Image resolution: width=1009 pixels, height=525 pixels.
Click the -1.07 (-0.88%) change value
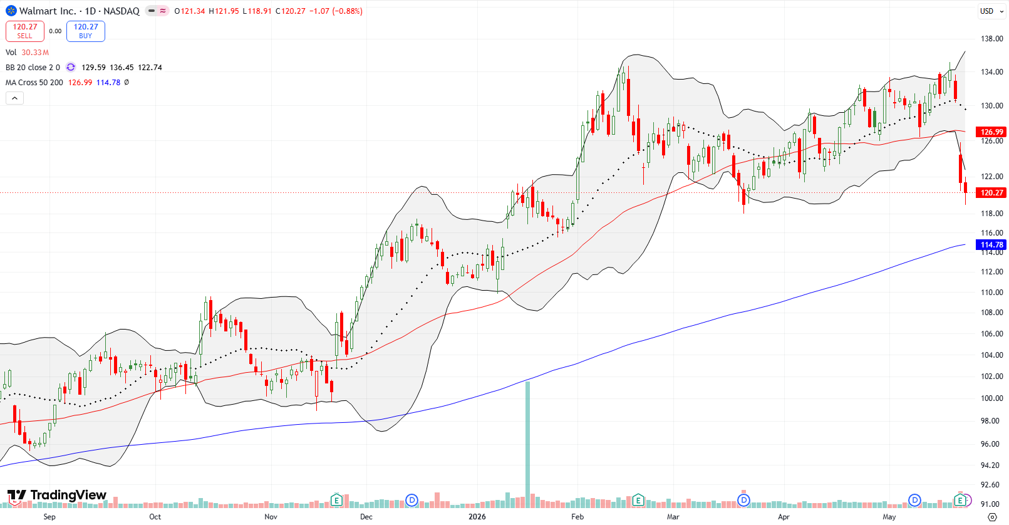point(336,11)
